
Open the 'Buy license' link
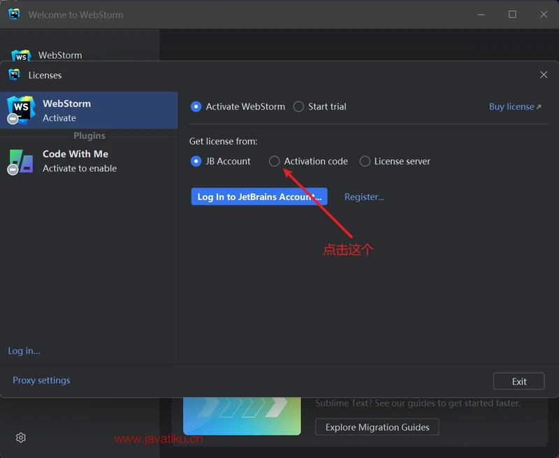click(511, 106)
